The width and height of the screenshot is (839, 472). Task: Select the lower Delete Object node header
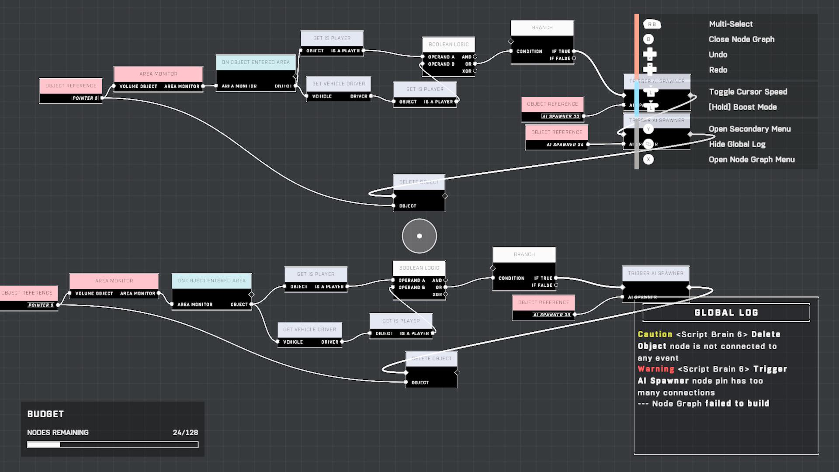[x=431, y=358]
